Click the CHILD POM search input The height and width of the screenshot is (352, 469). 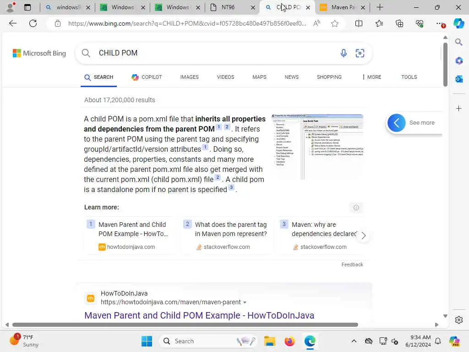[215, 53]
